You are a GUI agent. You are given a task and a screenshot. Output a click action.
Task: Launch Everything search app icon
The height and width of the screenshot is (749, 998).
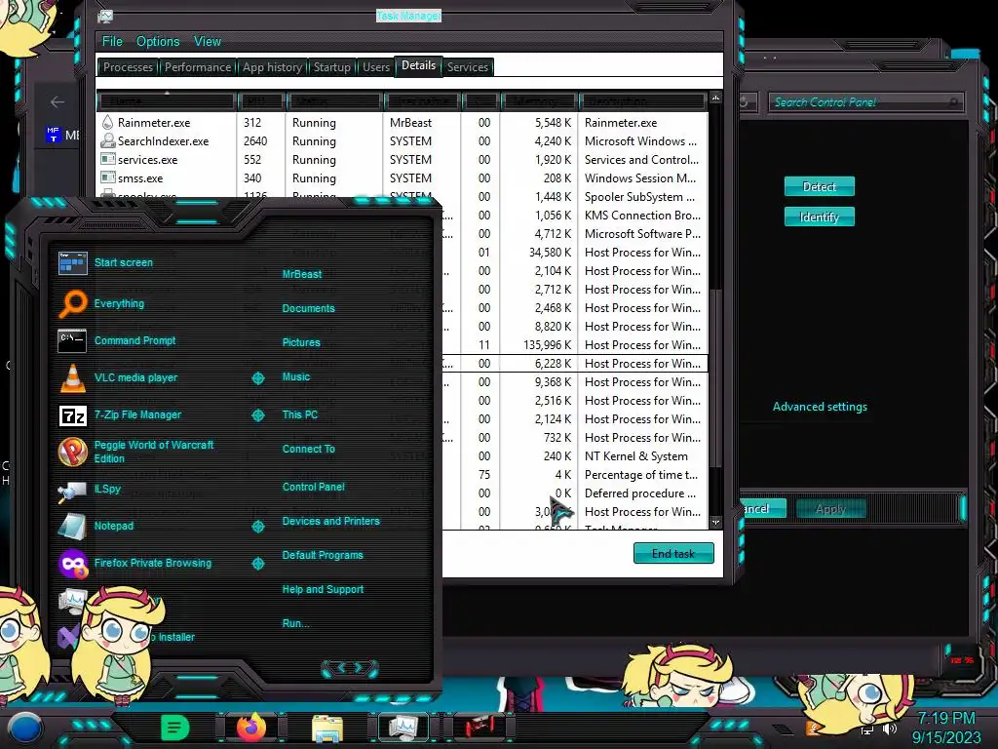pos(72,303)
